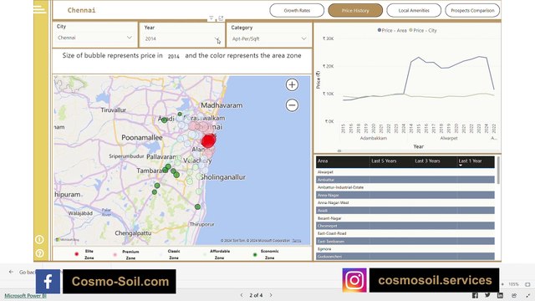Toggle Price - City chart legend
Screen dimensions: 535x301
tap(423, 30)
